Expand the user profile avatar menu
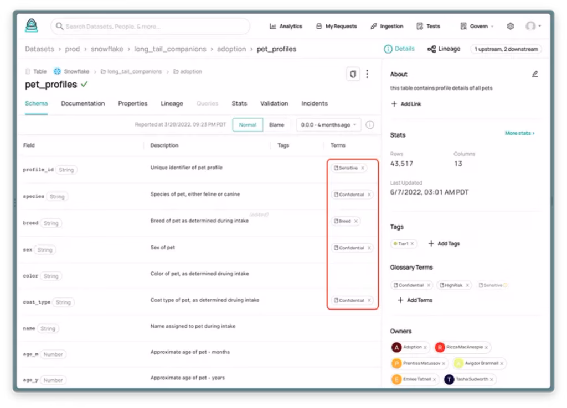 point(533,26)
